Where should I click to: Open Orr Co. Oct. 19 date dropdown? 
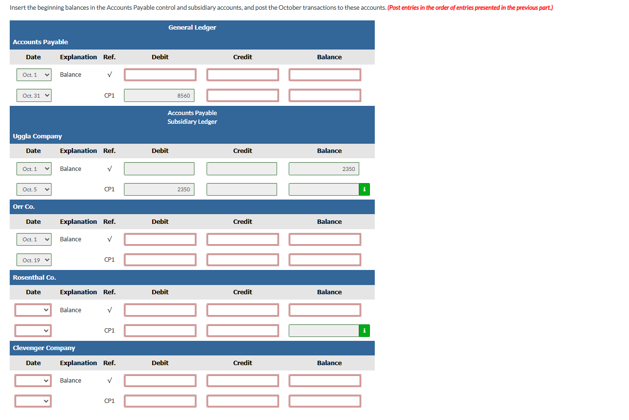pos(34,260)
